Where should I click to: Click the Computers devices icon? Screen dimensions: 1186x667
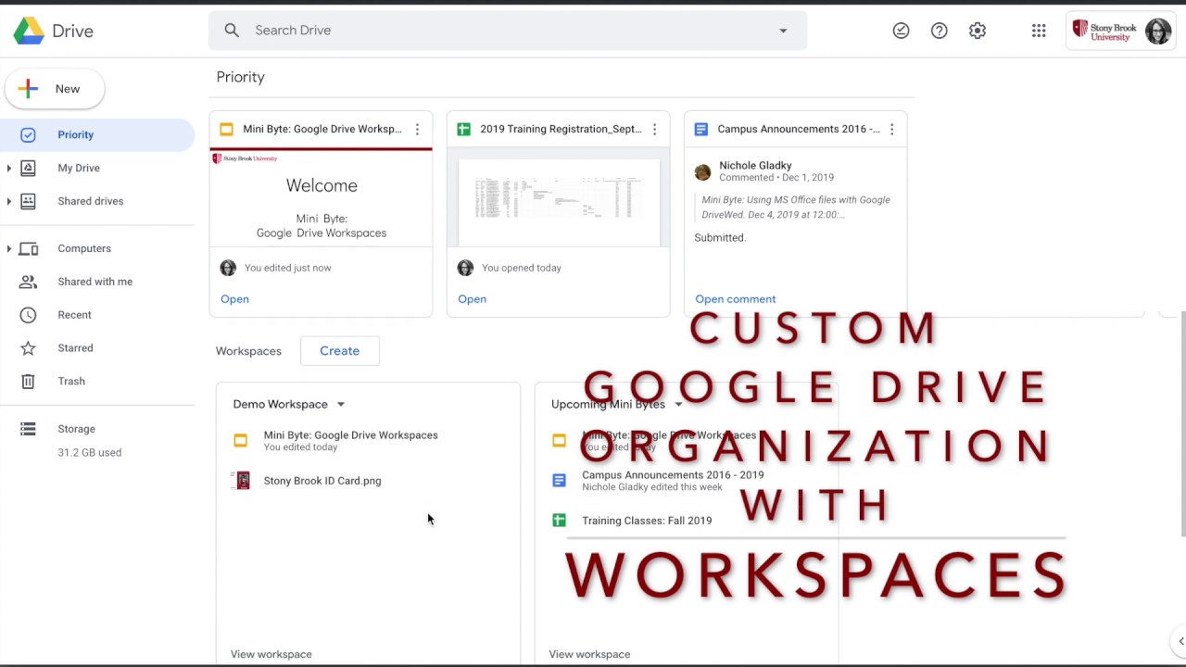[28, 248]
